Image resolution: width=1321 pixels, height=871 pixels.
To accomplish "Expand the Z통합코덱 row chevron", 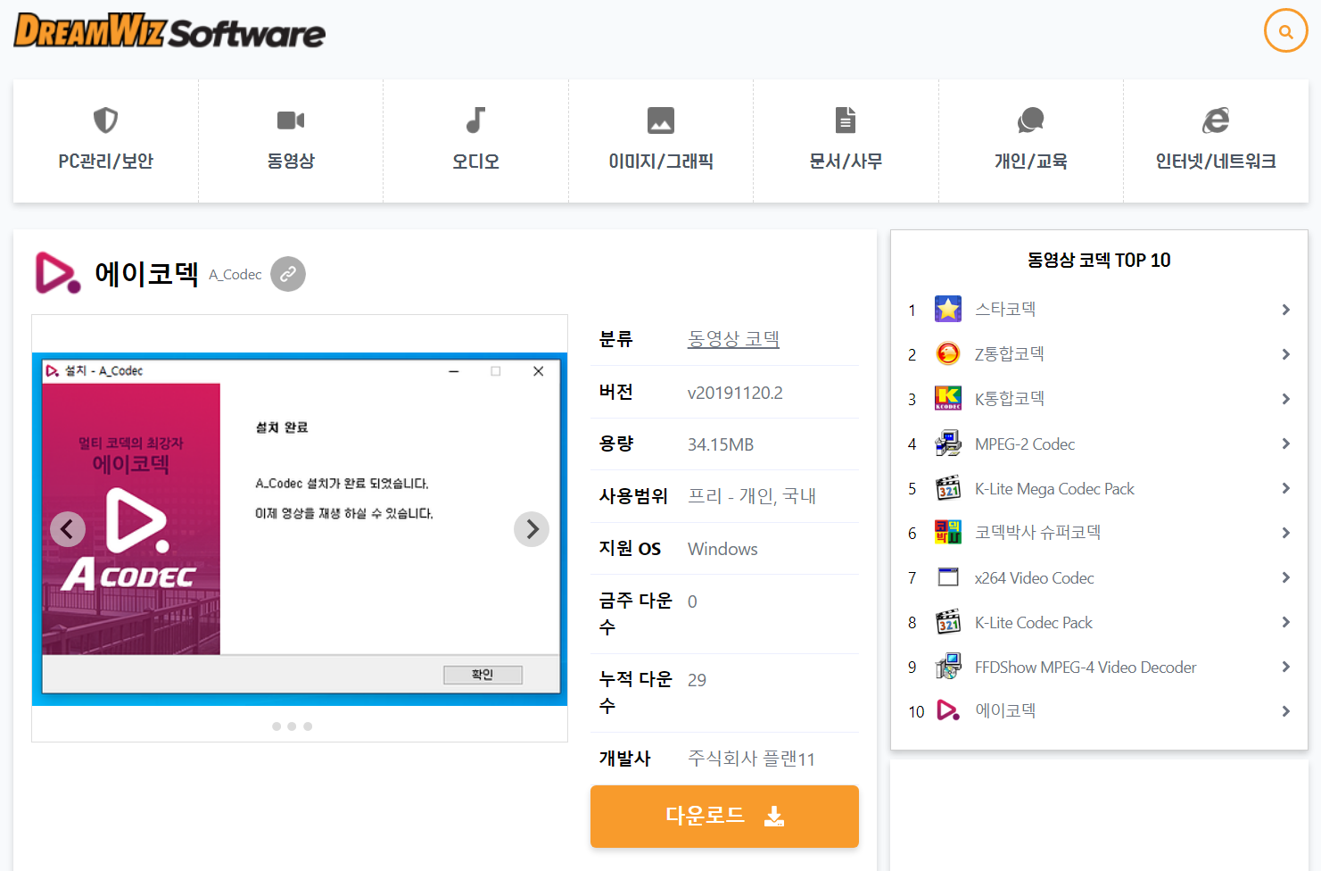I will click(x=1285, y=354).
